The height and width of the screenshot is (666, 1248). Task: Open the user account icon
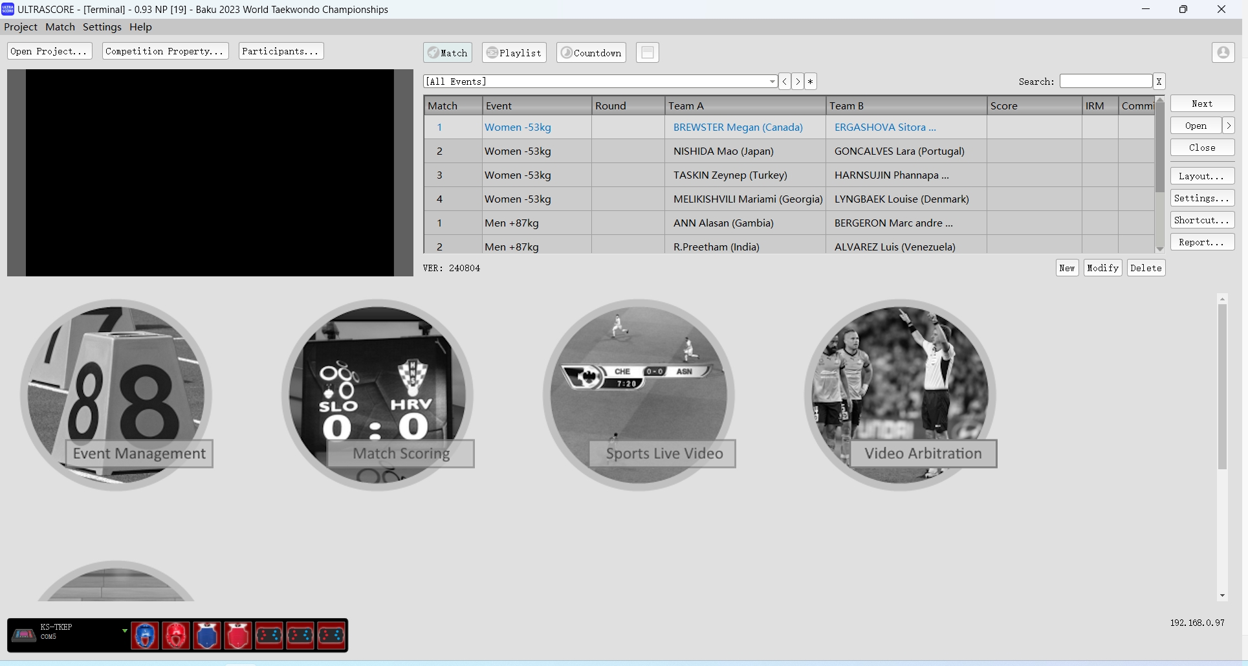(x=1223, y=52)
